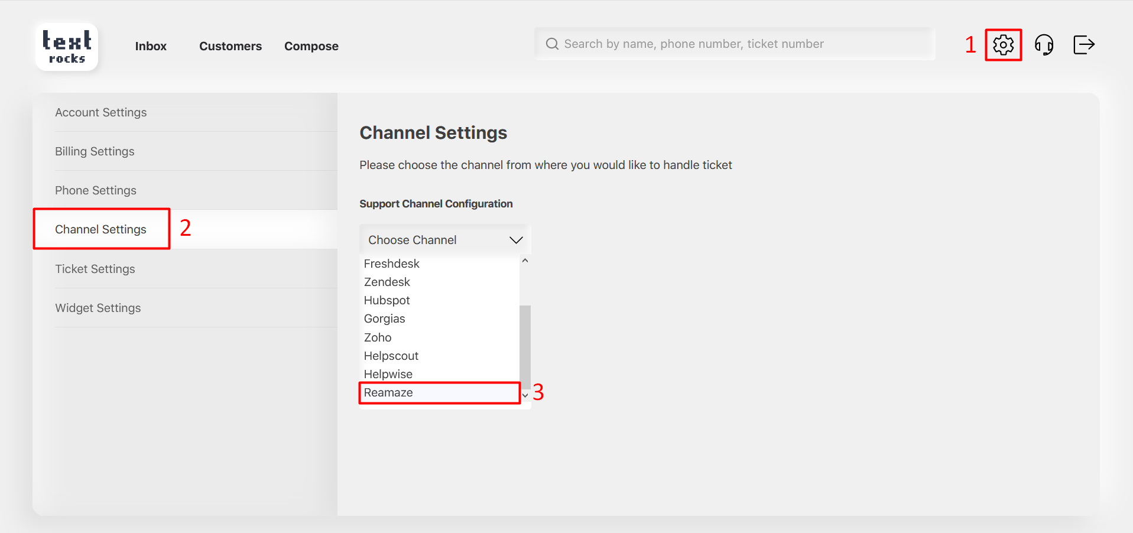Choose Freshdesk in the channel list

pos(392,264)
